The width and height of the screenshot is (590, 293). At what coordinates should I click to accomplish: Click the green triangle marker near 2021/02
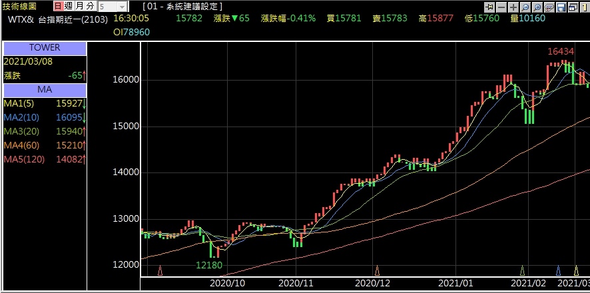tap(522, 270)
